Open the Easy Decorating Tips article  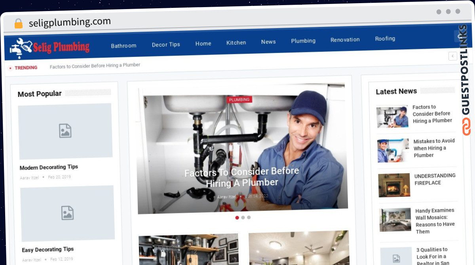tap(48, 250)
